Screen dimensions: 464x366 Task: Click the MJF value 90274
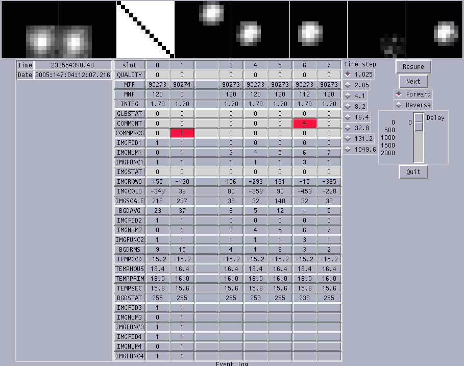pyautogui.click(x=182, y=85)
